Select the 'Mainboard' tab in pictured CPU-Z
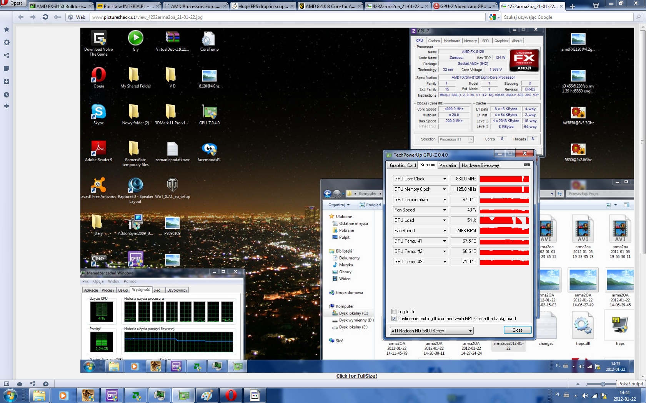 452,41
